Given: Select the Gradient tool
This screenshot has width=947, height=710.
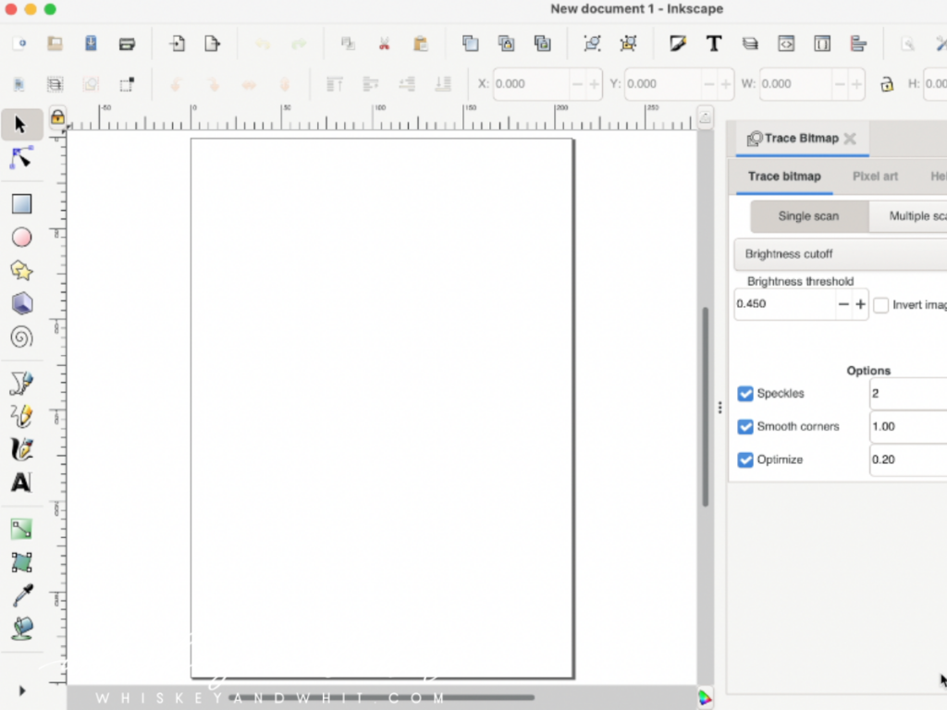Looking at the screenshot, I should [22, 529].
